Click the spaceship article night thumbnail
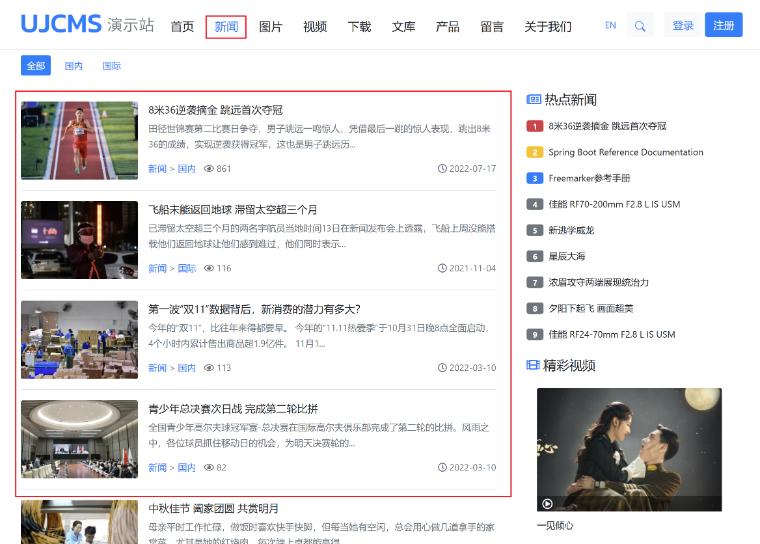This screenshot has height=544, width=760. click(x=79, y=240)
